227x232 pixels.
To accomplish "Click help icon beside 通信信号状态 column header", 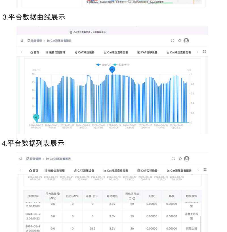I will [x=134, y=198].
